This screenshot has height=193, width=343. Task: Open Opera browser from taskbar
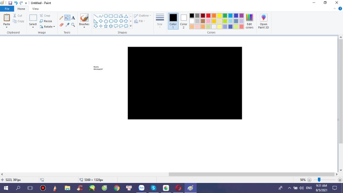178,188
